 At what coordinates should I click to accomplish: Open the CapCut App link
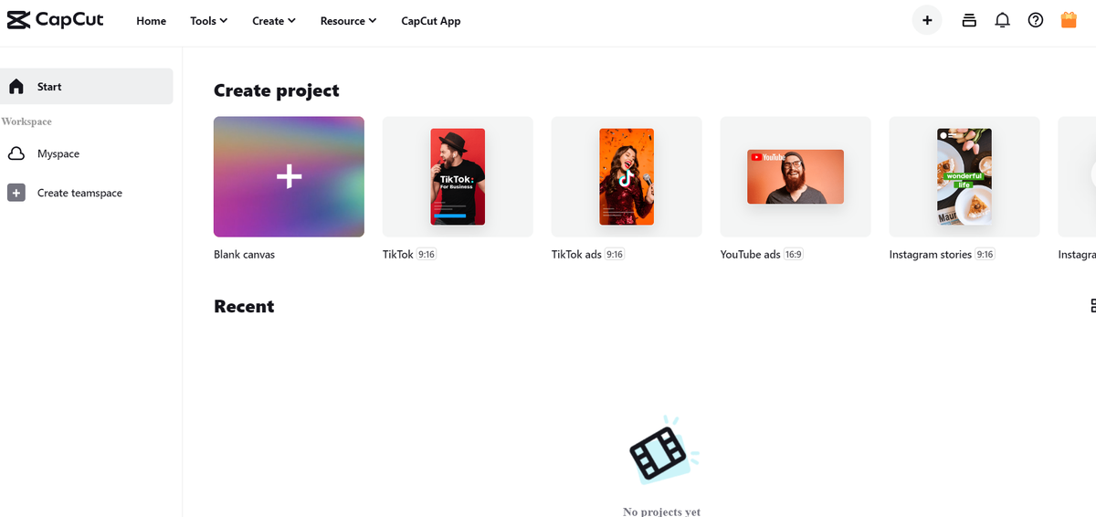click(431, 21)
